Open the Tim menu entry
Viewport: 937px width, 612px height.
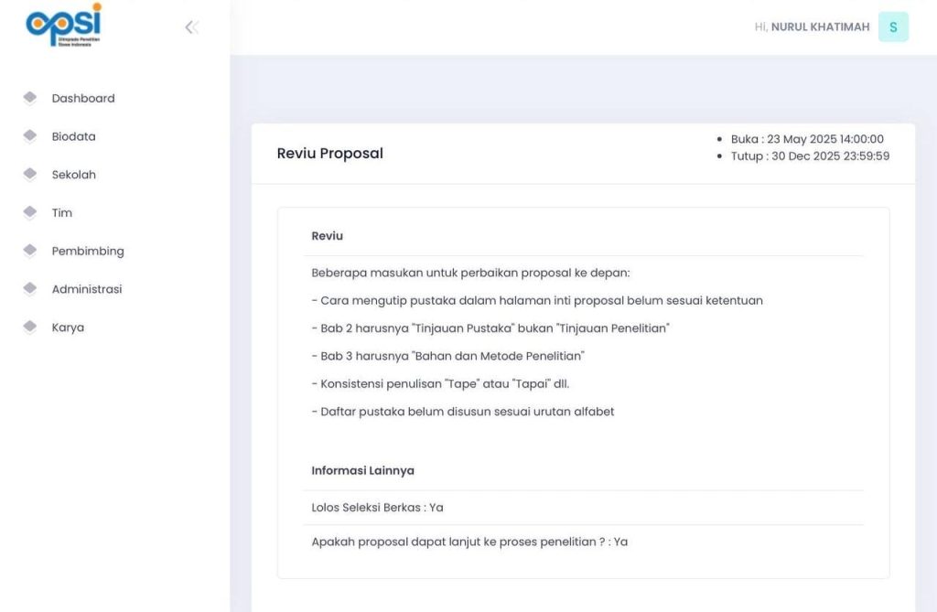62,213
